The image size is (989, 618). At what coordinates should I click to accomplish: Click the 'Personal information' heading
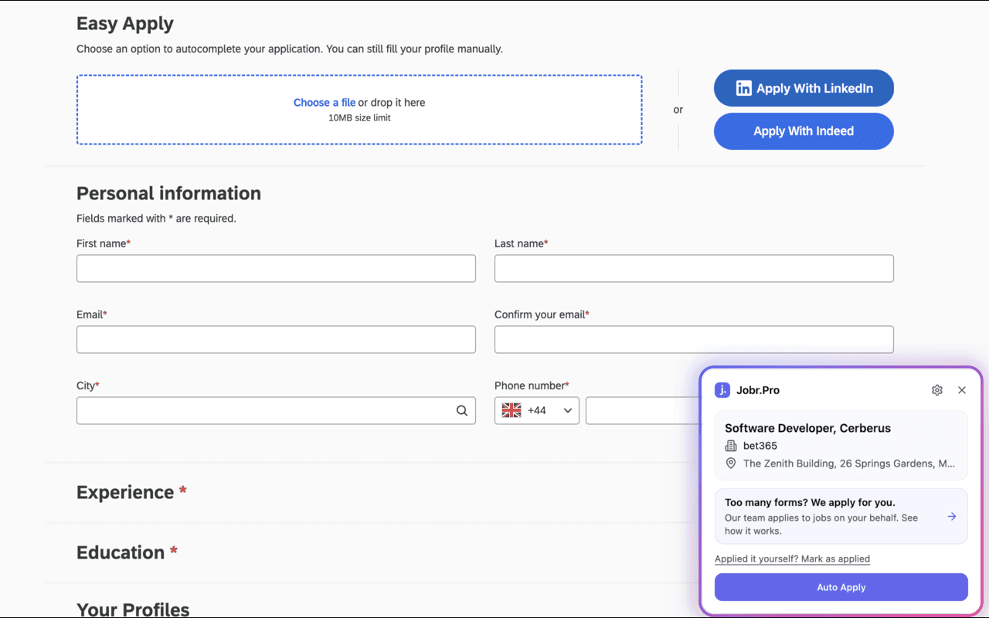click(x=168, y=193)
